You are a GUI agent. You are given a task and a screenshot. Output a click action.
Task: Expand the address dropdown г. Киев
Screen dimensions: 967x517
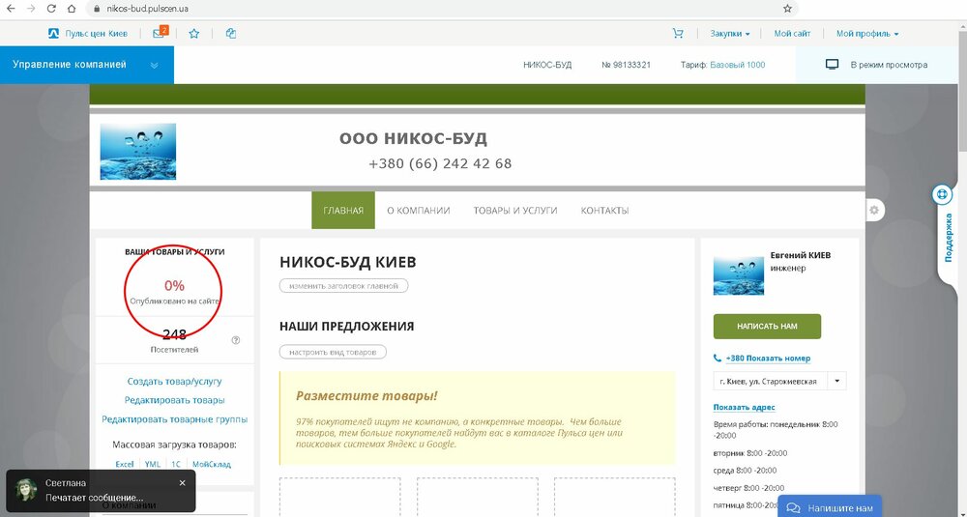pyautogui.click(x=779, y=381)
